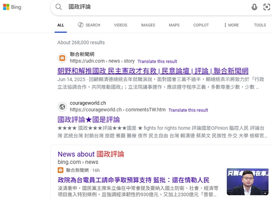272x199 pixels.
Task: Open the TOOLS option
Action: [260, 25]
